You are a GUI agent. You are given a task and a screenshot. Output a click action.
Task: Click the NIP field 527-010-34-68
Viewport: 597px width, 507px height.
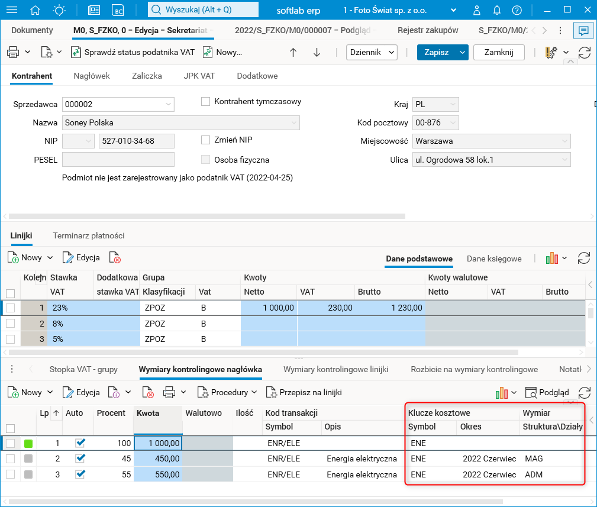click(136, 141)
